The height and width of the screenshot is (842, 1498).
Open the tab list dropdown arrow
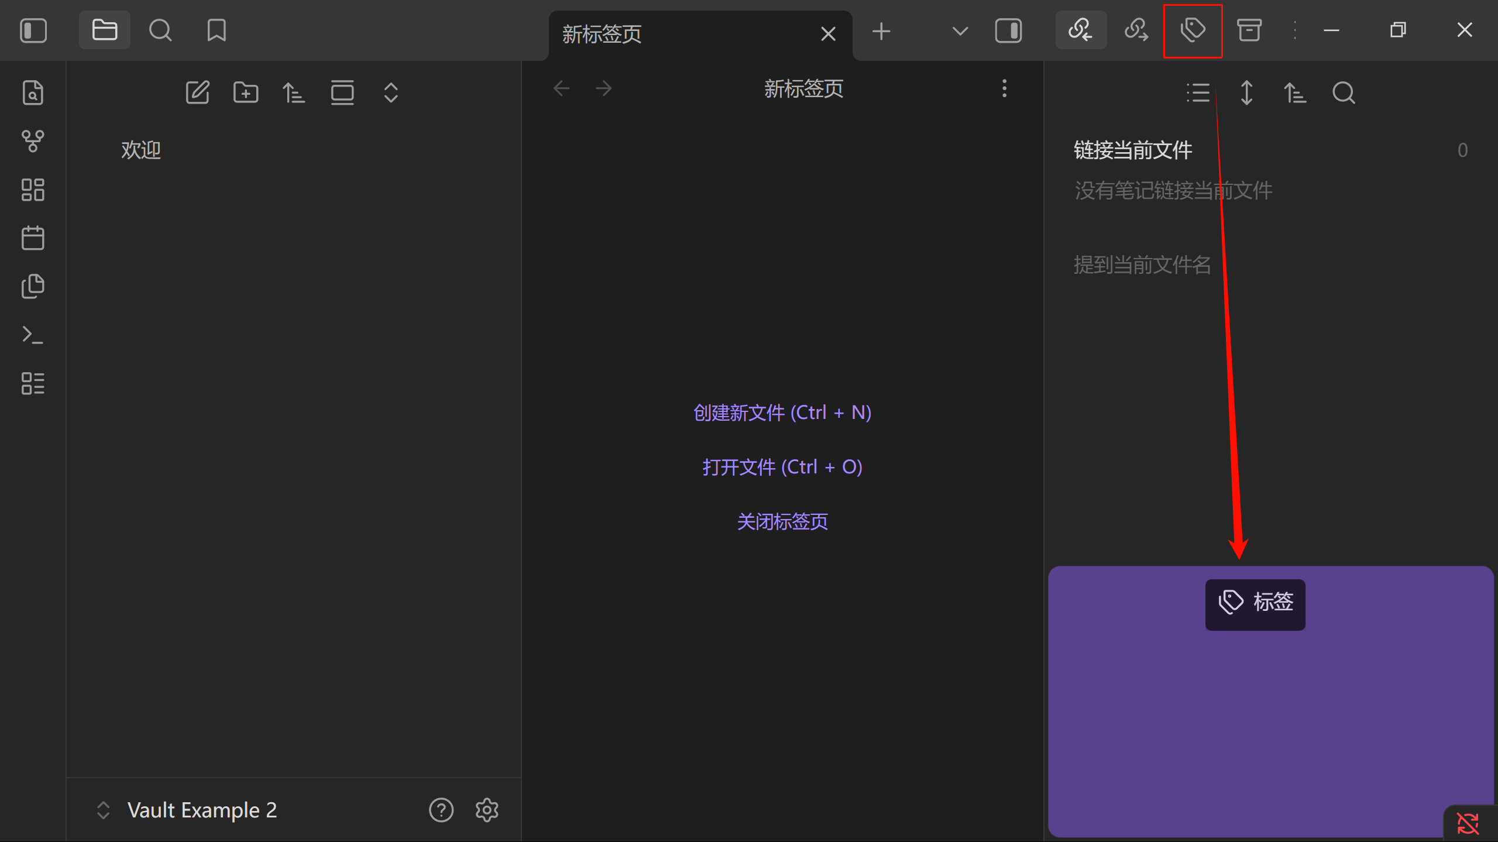[960, 30]
